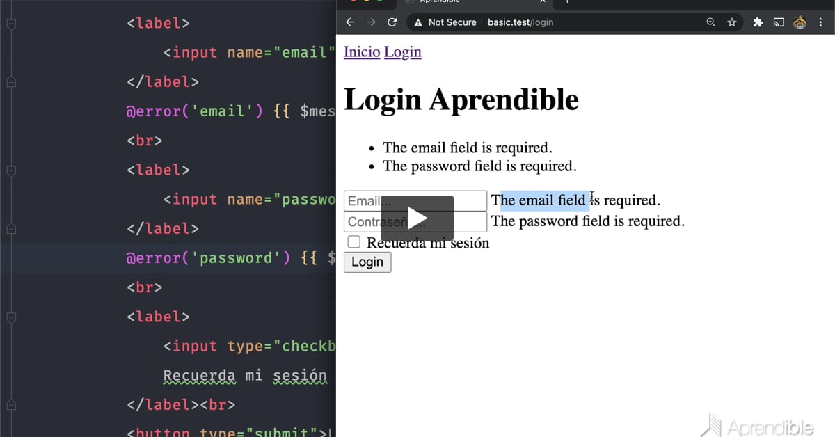Image resolution: width=835 pixels, height=437 pixels.
Task: Click bullet 'The password field is required.'
Action: coord(480,166)
